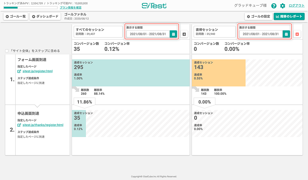Click 離脱数 260 value
This screenshot has width=308, height=180.
(x=84, y=94)
